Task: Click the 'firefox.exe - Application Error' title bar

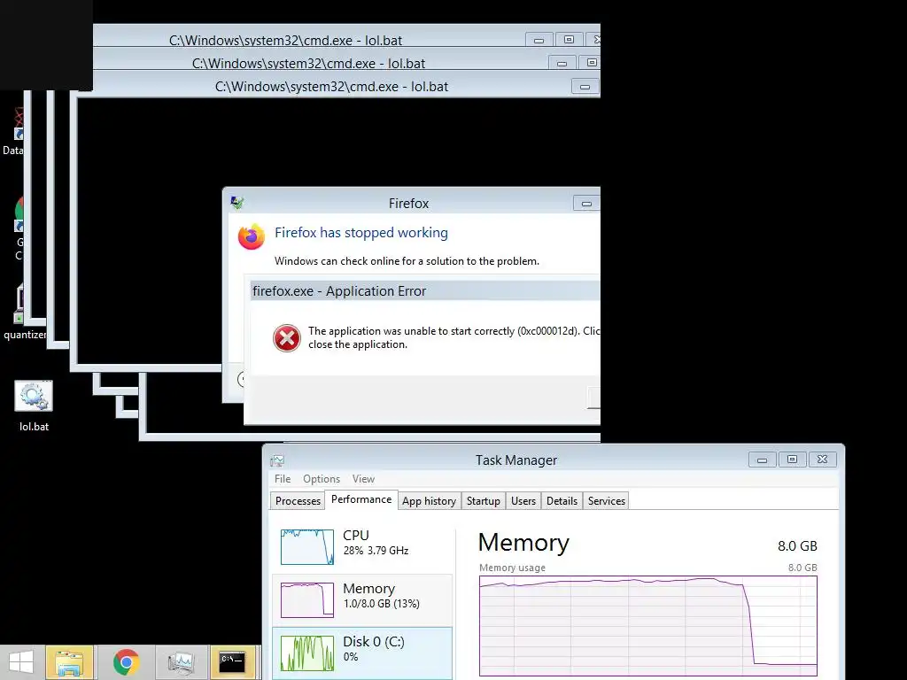Action: 425,290
